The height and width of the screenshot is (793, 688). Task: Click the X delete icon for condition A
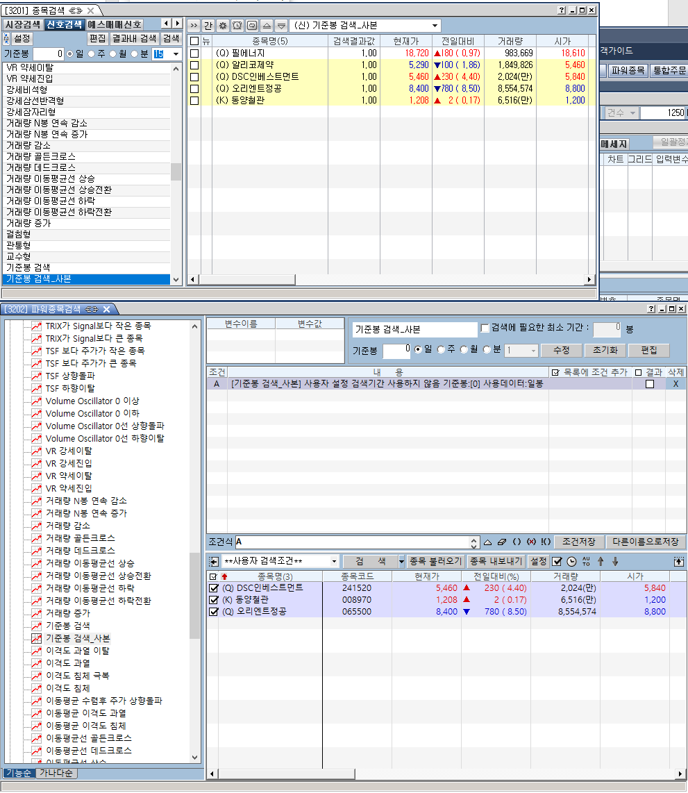click(x=676, y=384)
